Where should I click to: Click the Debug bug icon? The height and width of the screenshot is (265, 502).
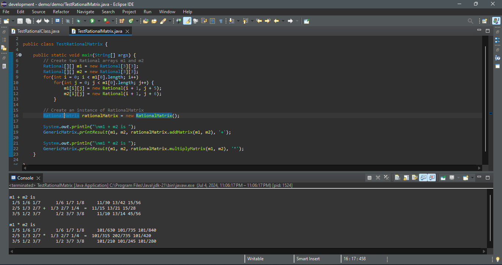tap(79, 21)
